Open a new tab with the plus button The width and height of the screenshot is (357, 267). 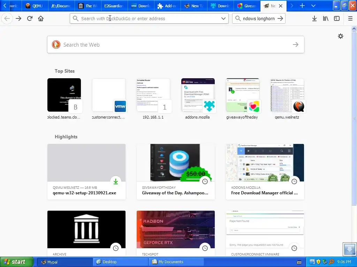coord(302,6)
